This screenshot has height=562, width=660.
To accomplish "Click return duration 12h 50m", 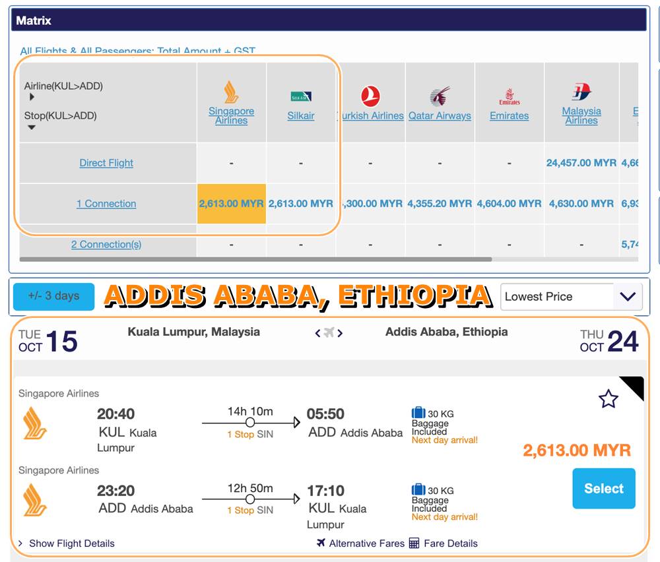I will 250,488.
